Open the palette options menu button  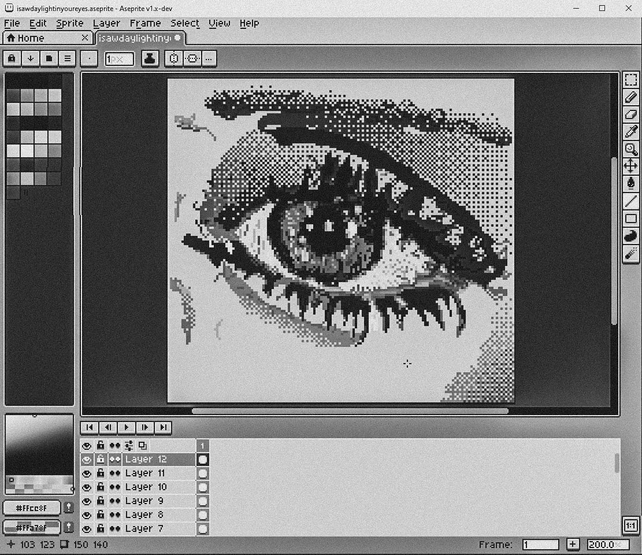pyautogui.click(x=68, y=58)
